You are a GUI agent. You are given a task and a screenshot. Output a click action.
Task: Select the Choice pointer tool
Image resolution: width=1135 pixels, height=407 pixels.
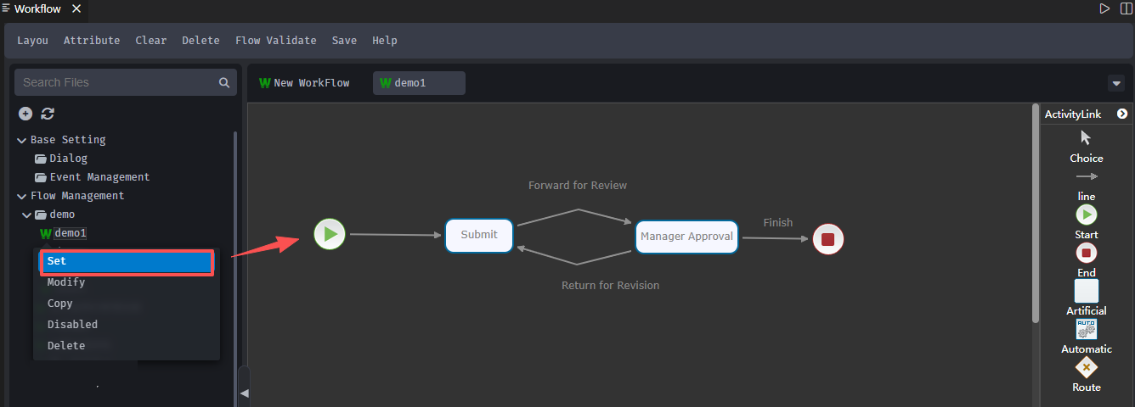[1086, 138]
